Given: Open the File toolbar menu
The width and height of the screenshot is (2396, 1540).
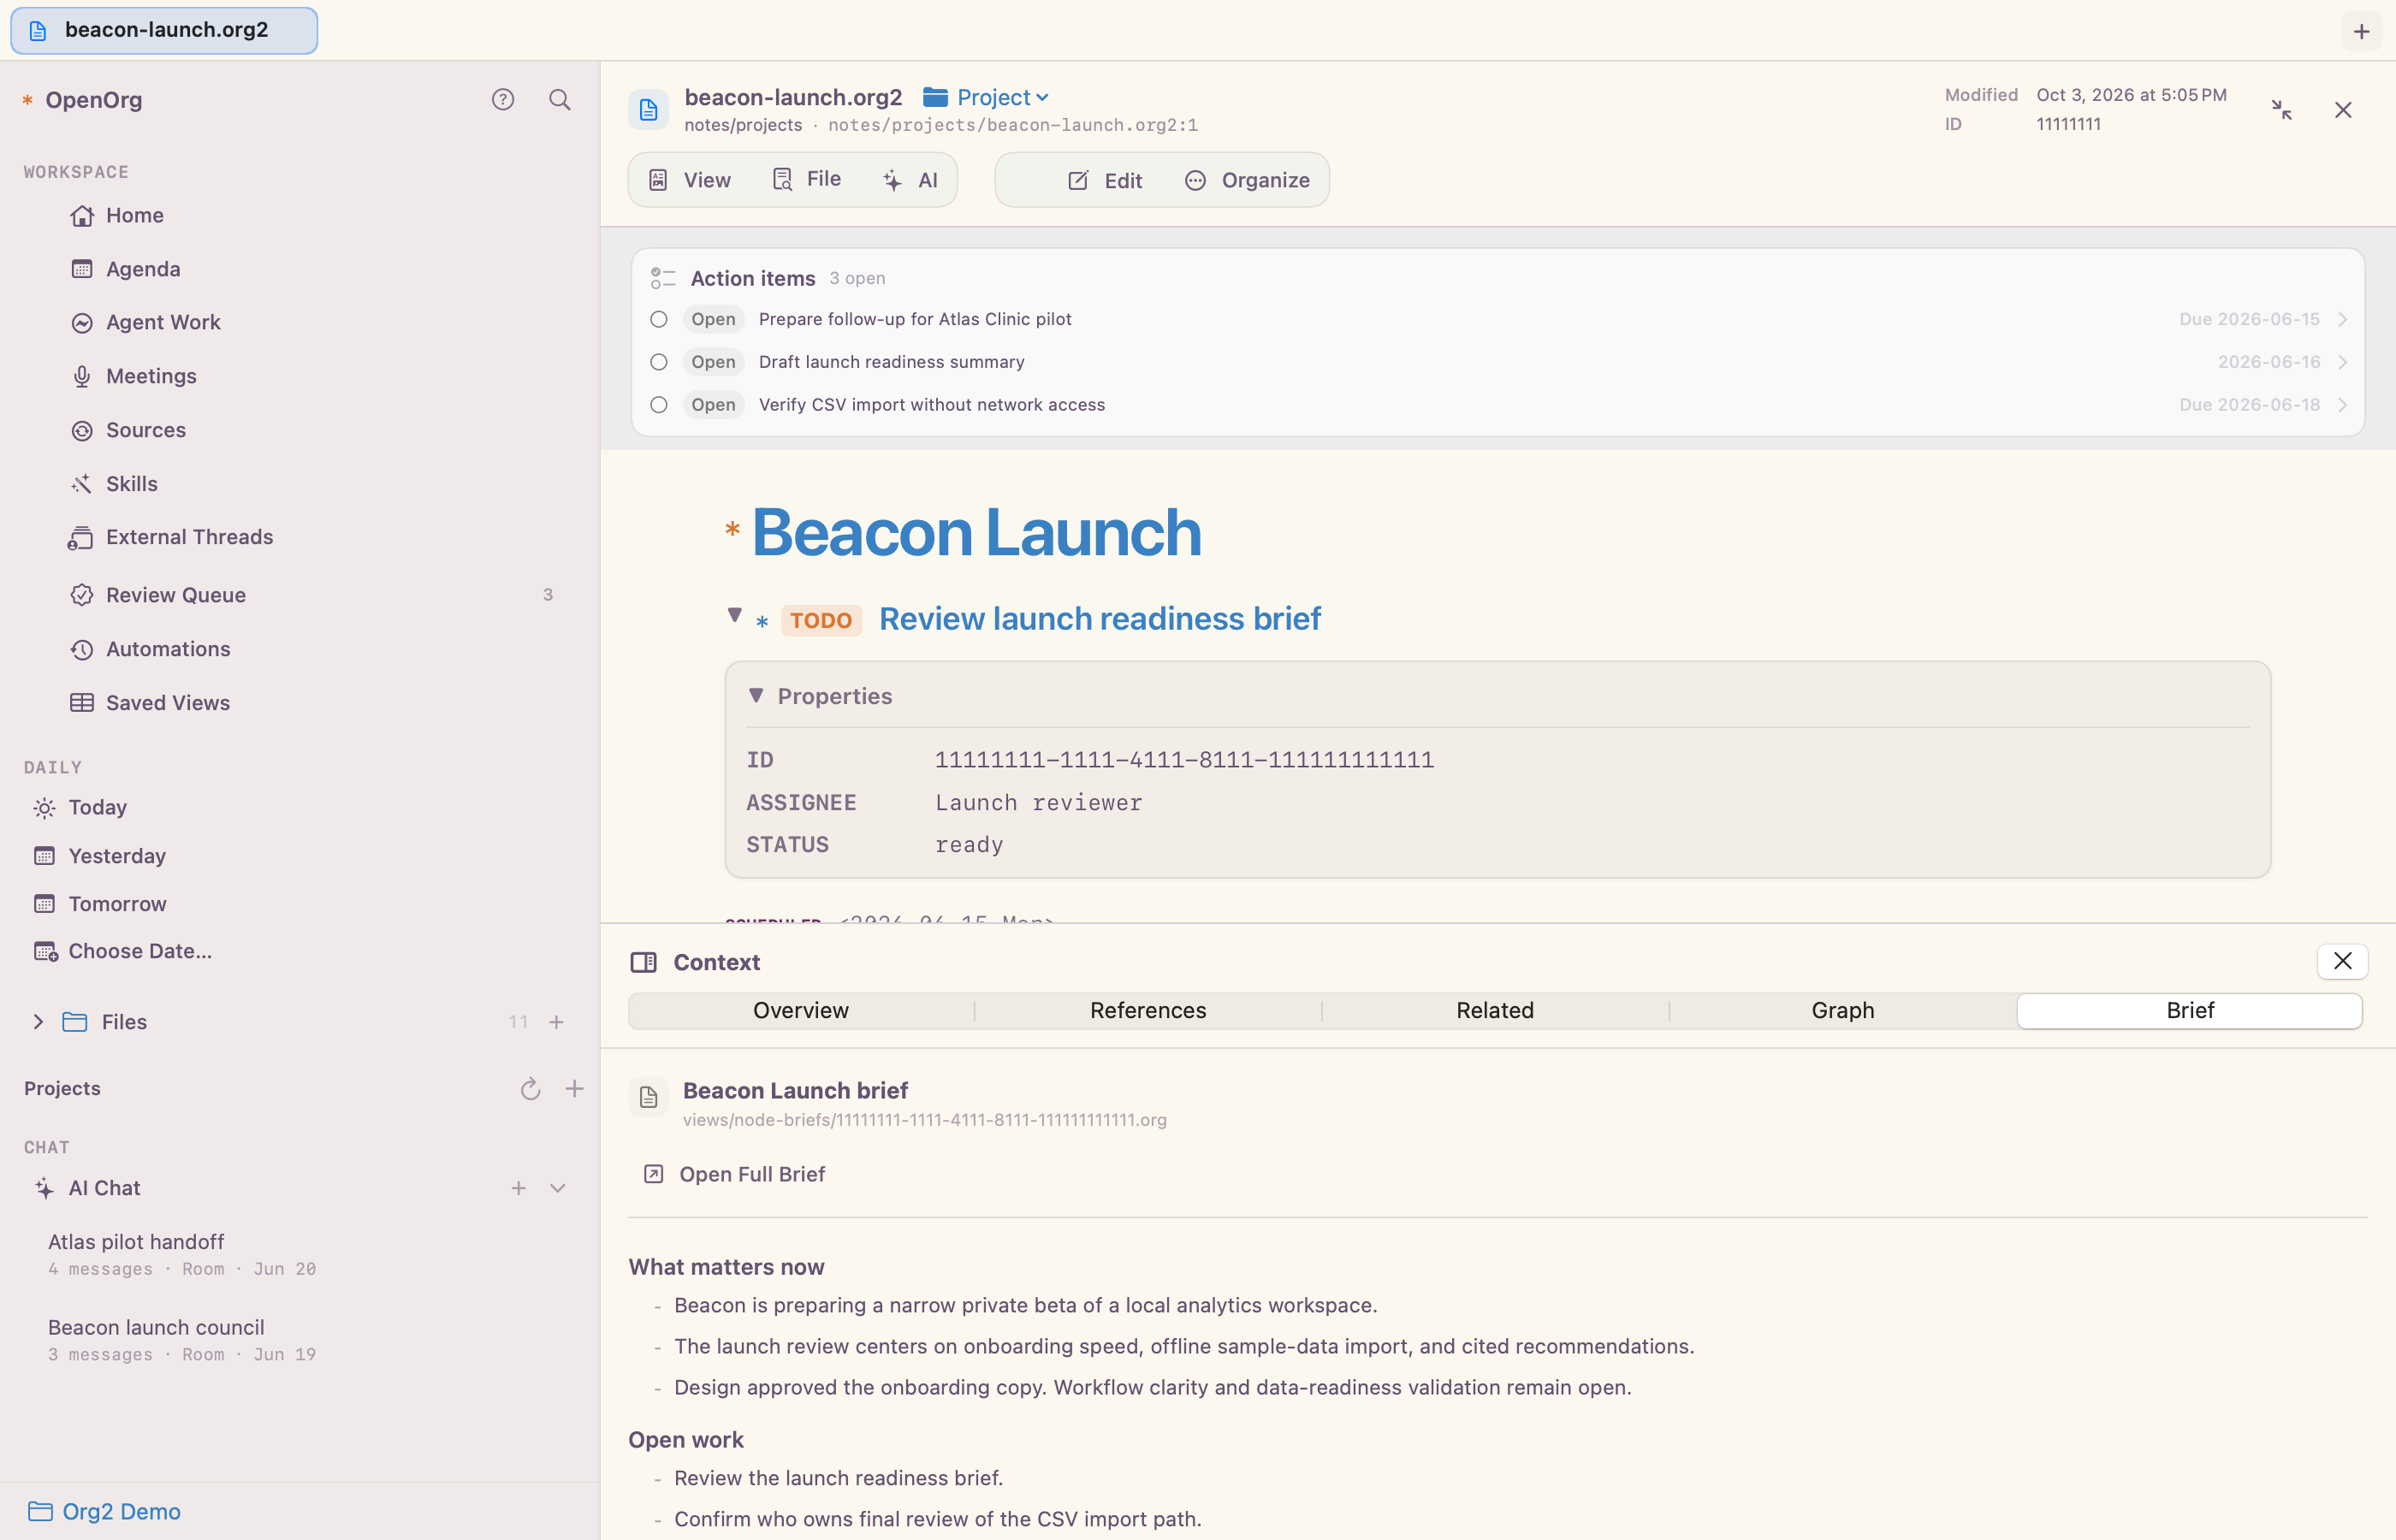Looking at the screenshot, I should 806,179.
